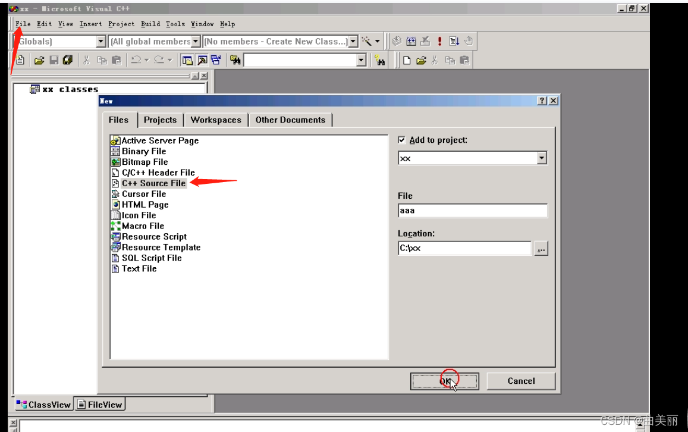Open the Edit menu
The image size is (688, 432).
click(45, 24)
